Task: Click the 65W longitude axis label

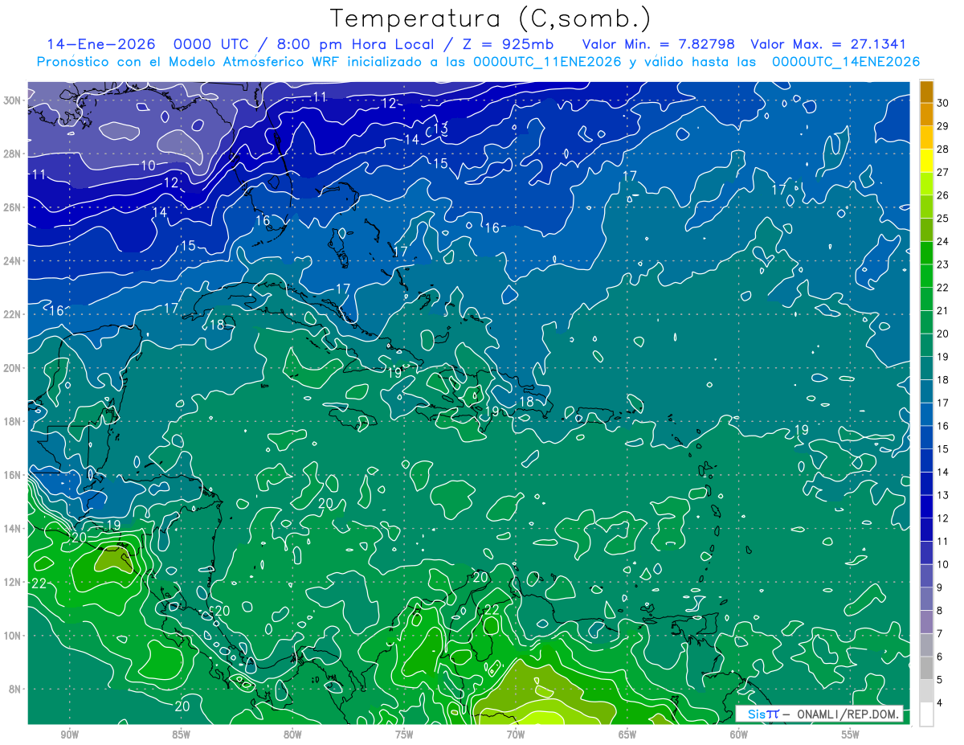Action: [627, 735]
